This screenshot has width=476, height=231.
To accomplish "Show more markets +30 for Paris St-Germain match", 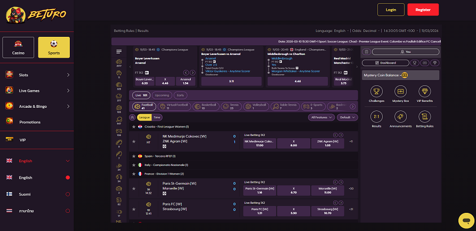I will click(x=351, y=188).
